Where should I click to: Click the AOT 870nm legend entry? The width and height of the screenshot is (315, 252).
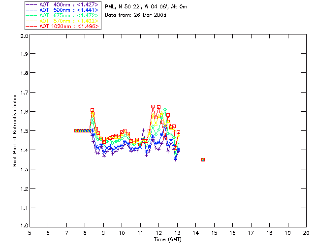tap(62, 21)
